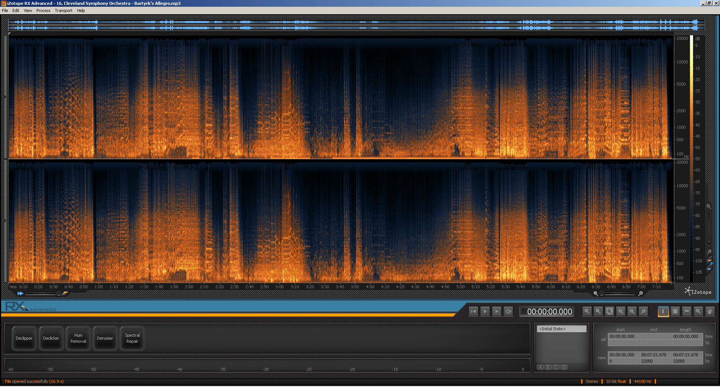Click the main timecode display

click(546, 312)
